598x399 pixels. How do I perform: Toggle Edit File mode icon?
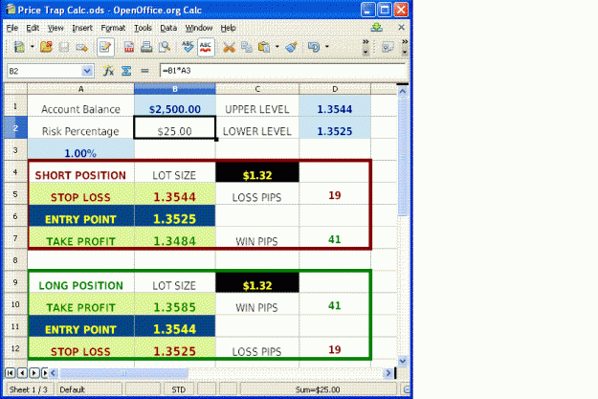105,47
